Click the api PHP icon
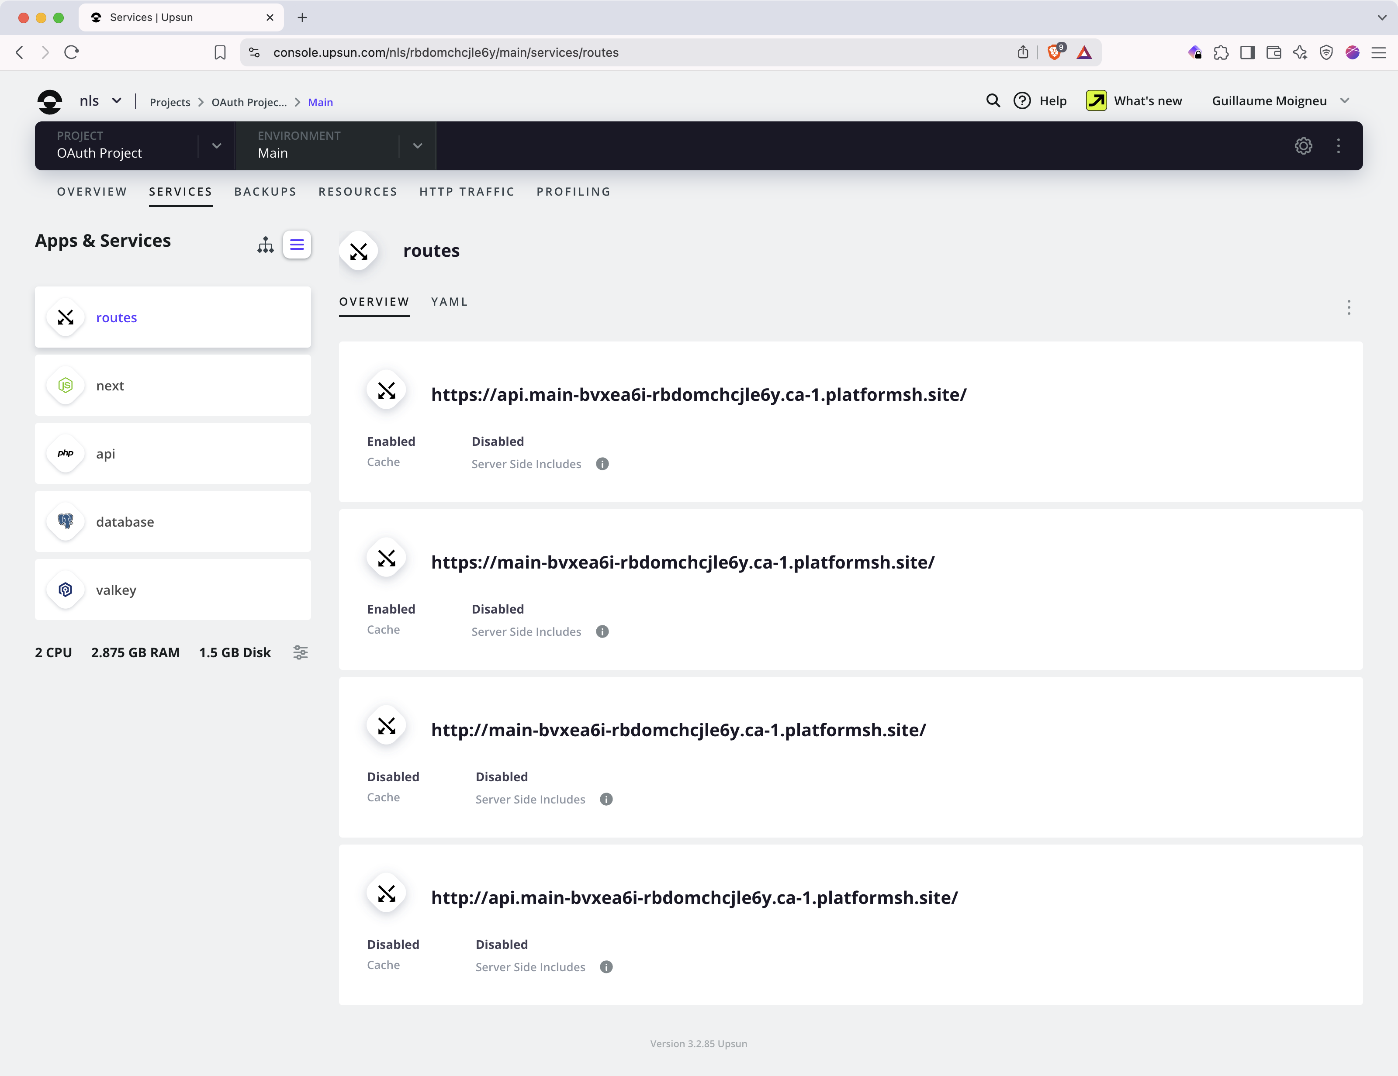This screenshot has height=1076, width=1398. pyautogui.click(x=65, y=453)
